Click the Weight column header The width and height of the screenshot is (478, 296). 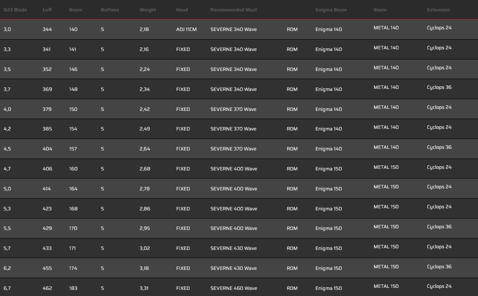click(x=148, y=10)
